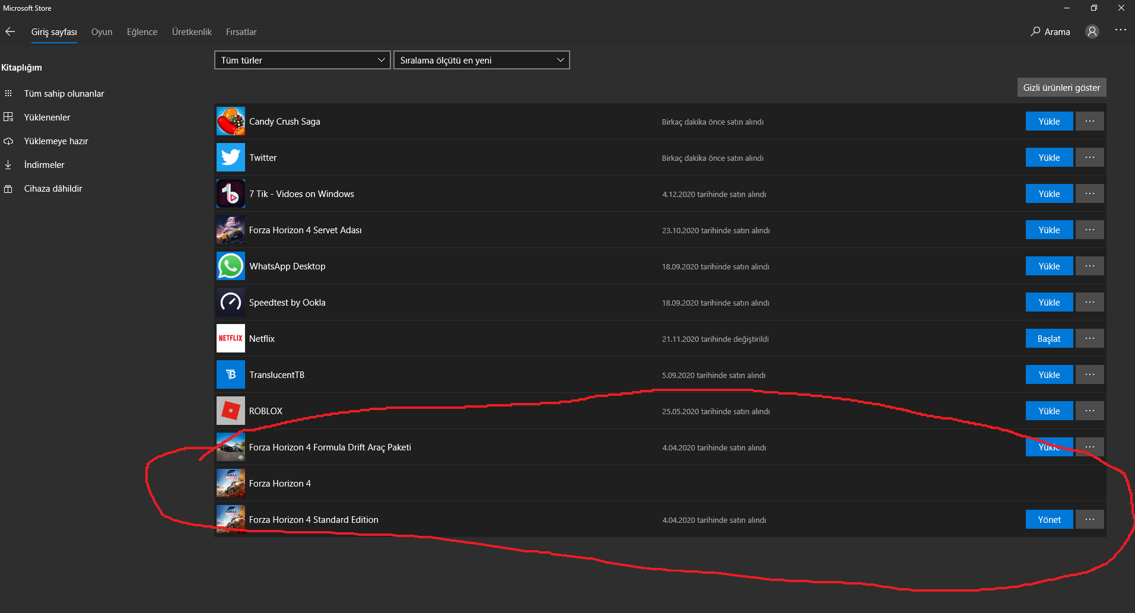
Task: Open more options for Candy Crush Saga
Action: click(x=1090, y=122)
